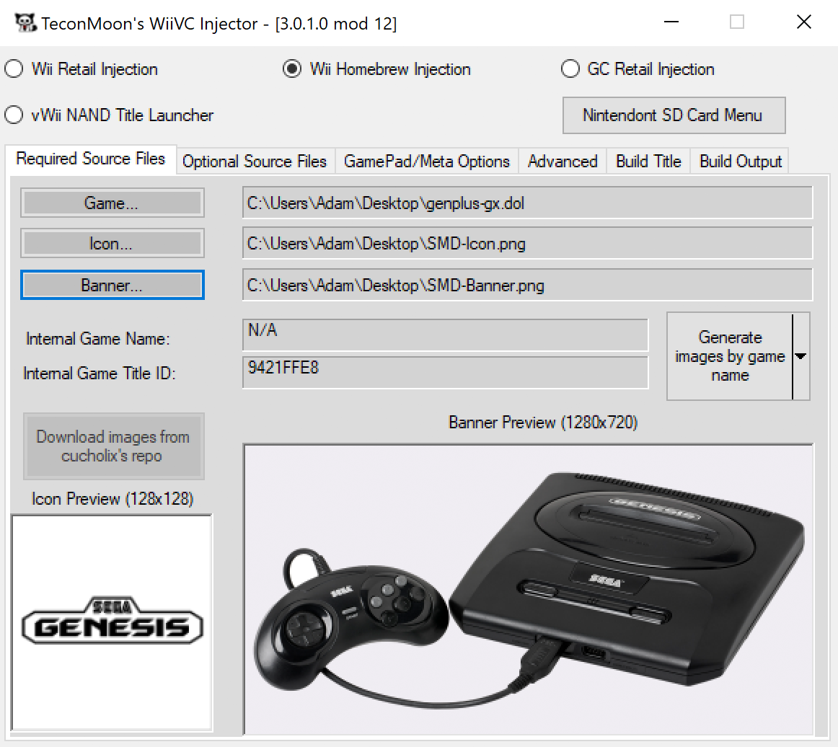The height and width of the screenshot is (747, 838).
Task: Select Wii Retail Injection radio button
Action: (x=81, y=69)
